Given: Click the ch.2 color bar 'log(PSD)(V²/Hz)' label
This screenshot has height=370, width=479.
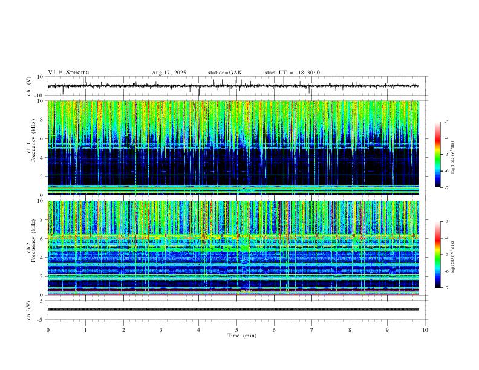Looking at the screenshot, I should point(453,257).
